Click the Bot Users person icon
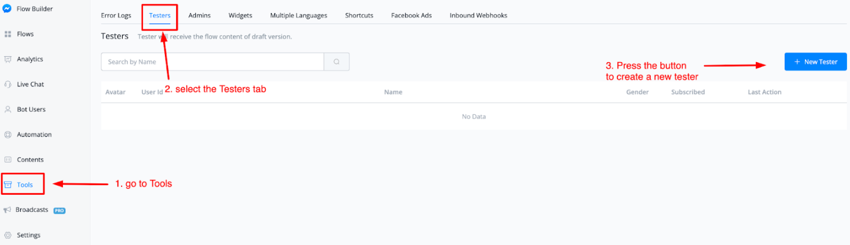The image size is (850, 245). (x=8, y=109)
